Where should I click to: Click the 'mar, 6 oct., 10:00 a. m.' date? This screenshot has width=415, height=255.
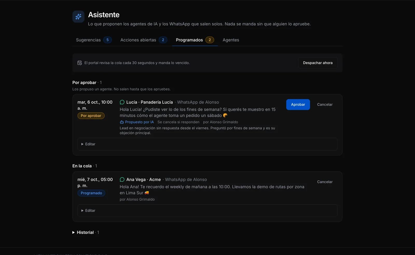[x=95, y=105]
